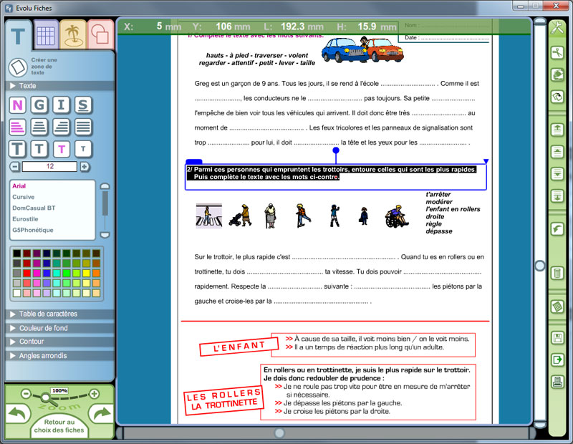
Task: Switch to the palm tree image tab
Action: pos(72,36)
